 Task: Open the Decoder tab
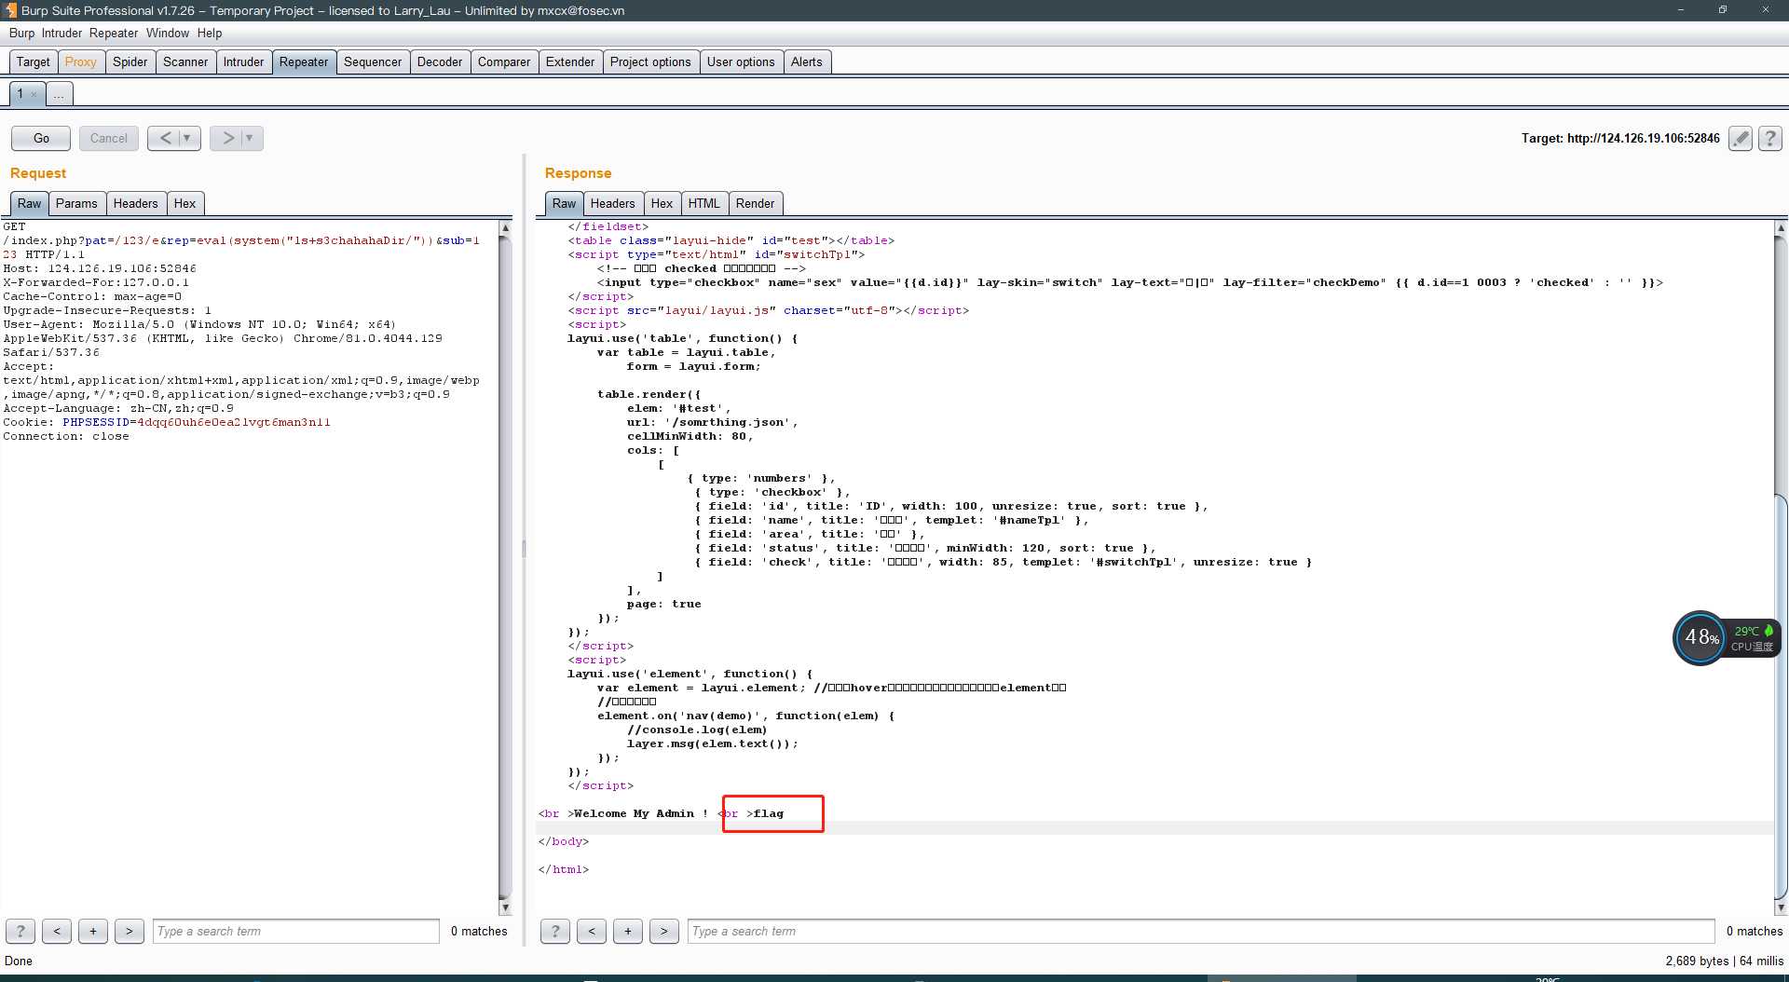pyautogui.click(x=440, y=61)
